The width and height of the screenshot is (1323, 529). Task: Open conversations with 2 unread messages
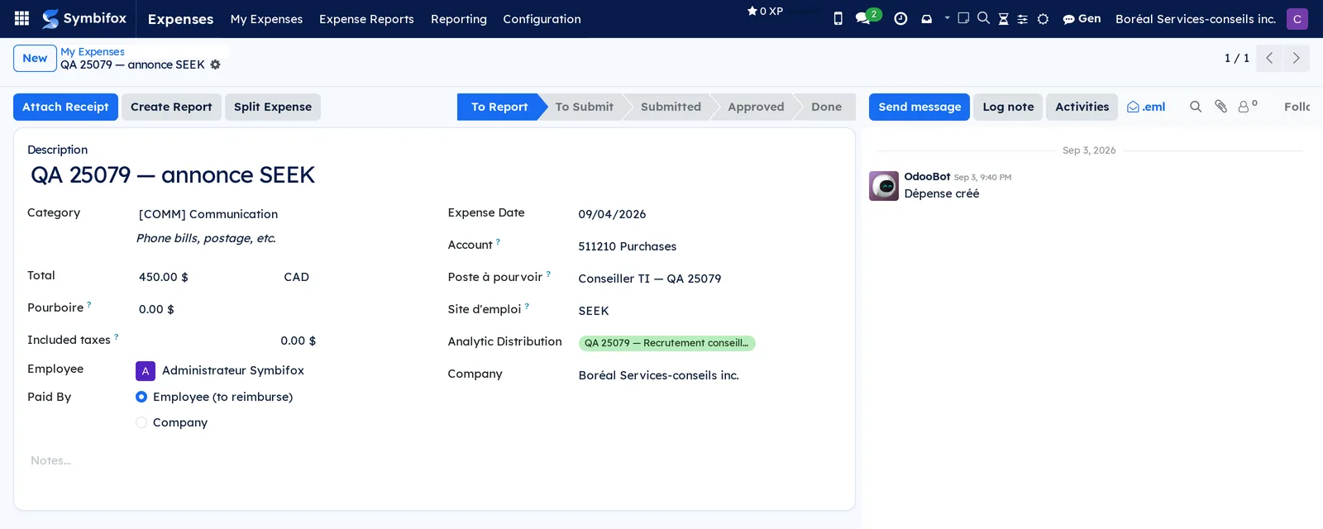click(x=867, y=17)
